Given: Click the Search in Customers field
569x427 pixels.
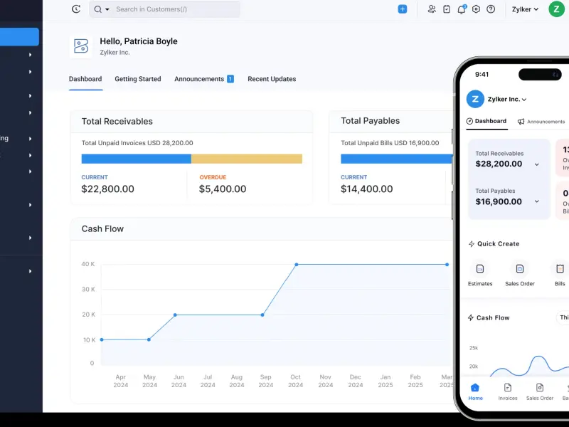Looking at the screenshot, I should [x=174, y=9].
